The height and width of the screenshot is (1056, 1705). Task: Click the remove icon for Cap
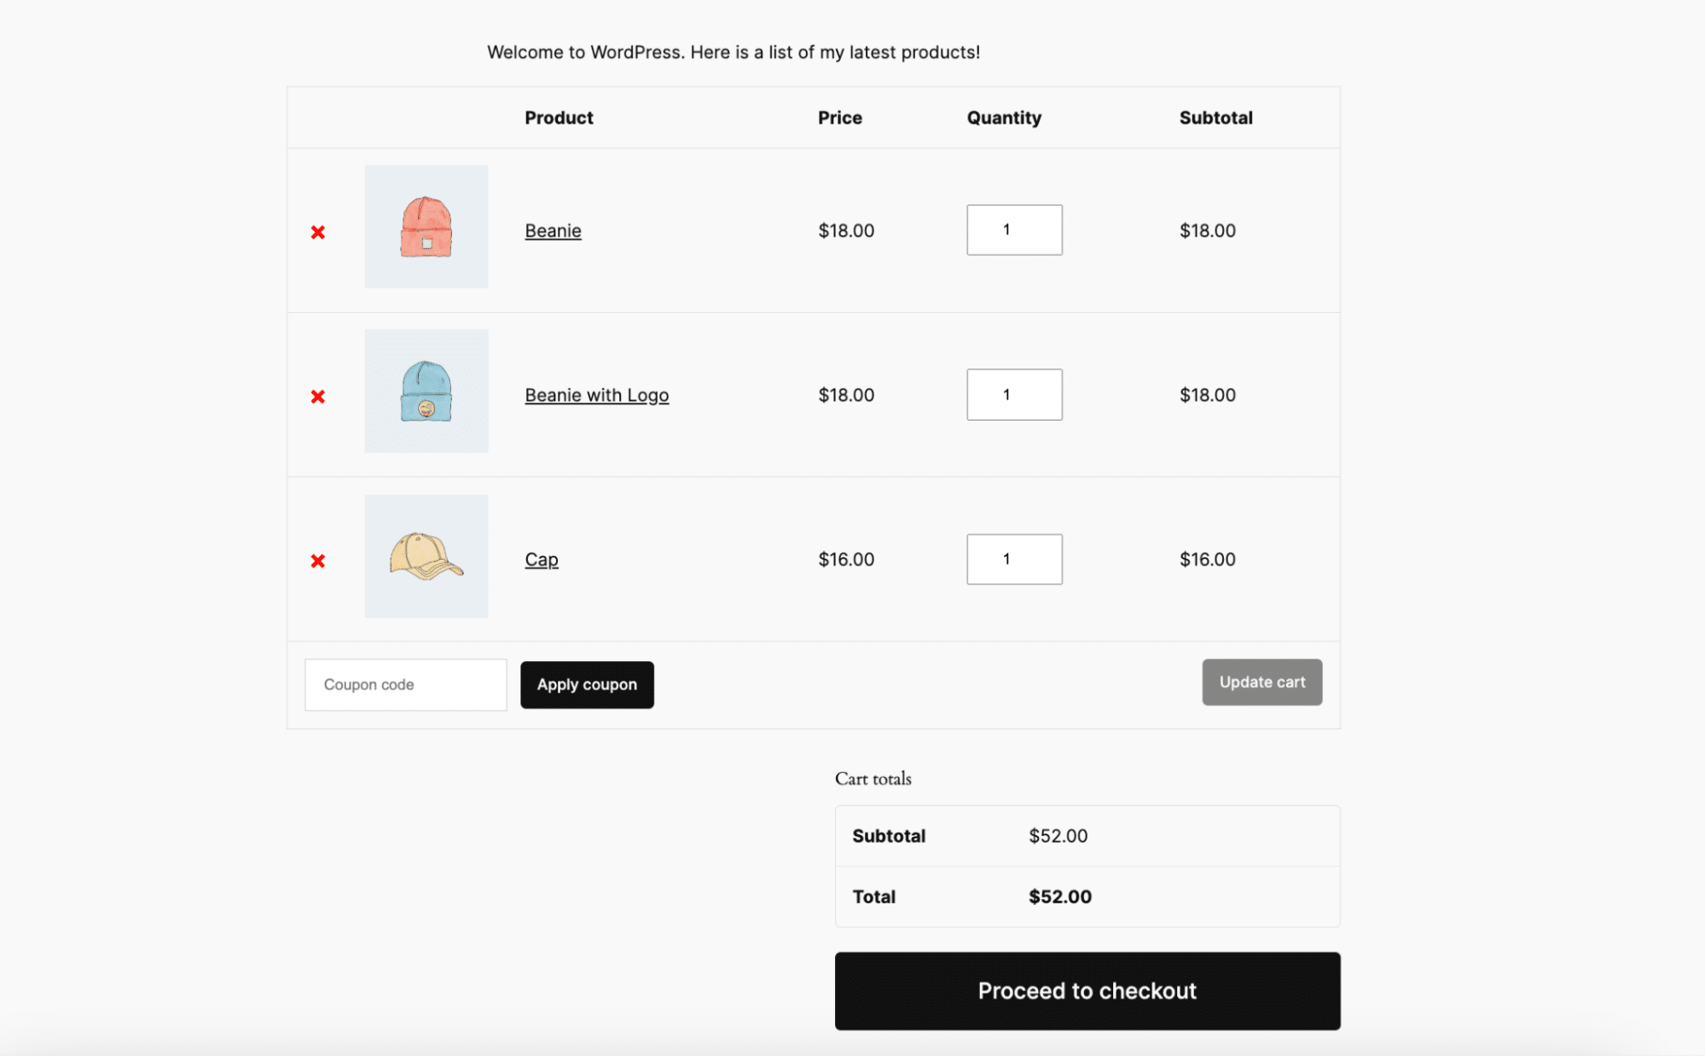[x=318, y=560]
